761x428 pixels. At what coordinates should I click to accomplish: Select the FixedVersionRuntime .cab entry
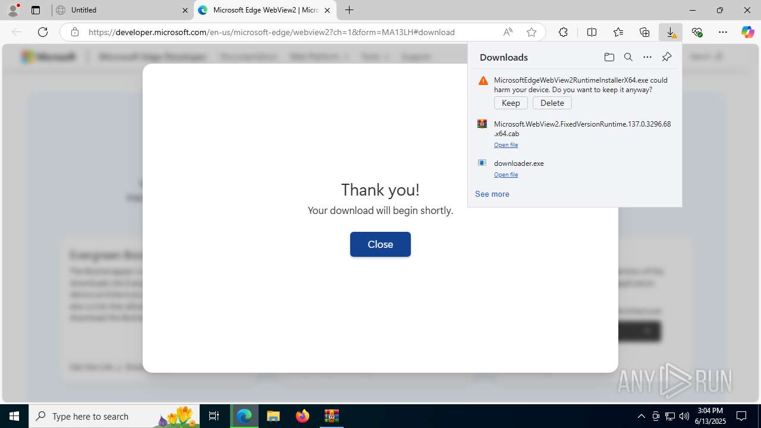[574, 134]
